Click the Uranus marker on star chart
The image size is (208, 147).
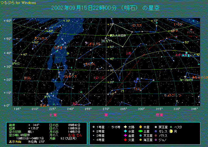click(x=186, y=53)
